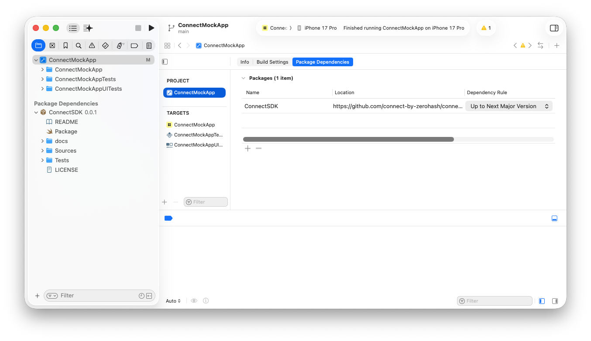Select ConnectMockApp under PROJECT
This screenshot has width=591, height=341.
point(194,92)
